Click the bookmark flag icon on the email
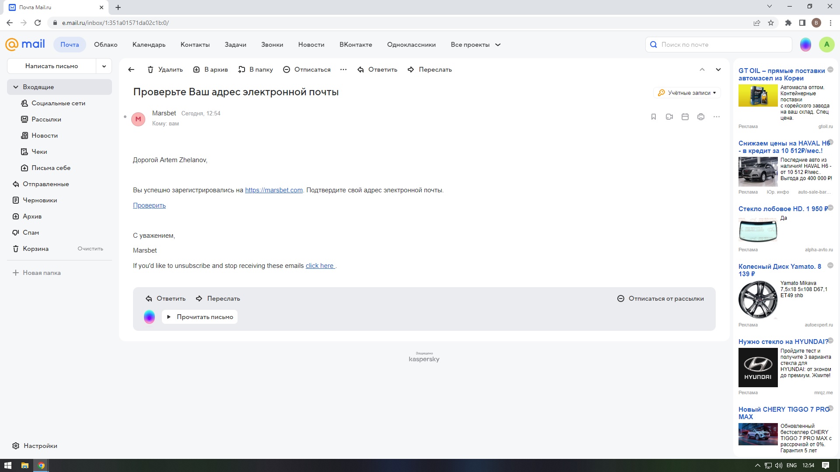The image size is (840, 472). (654, 117)
